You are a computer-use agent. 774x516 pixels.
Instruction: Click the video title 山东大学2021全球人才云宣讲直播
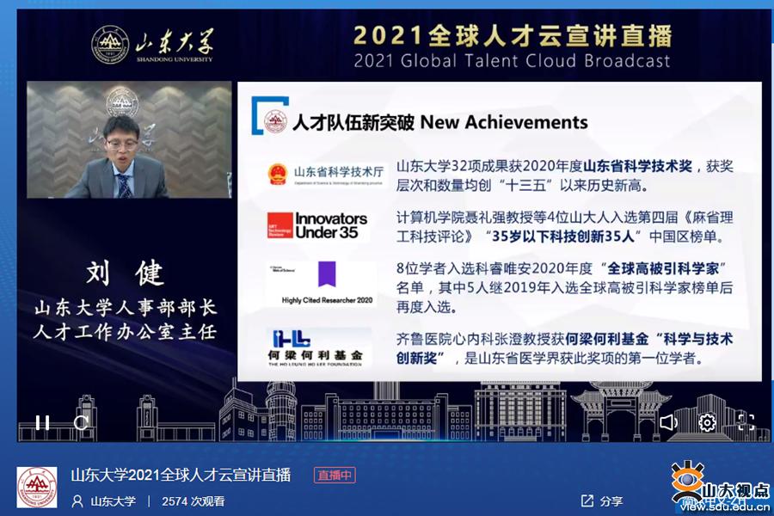pyautogui.click(x=181, y=475)
